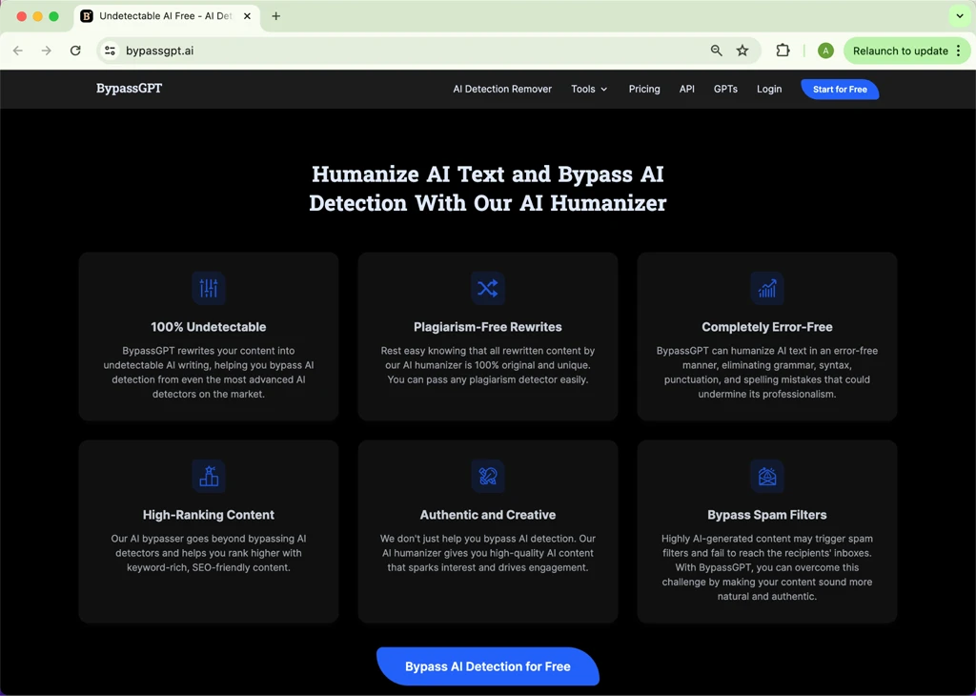Click the BypassGPT logo
The image size is (976, 696).
(x=129, y=89)
